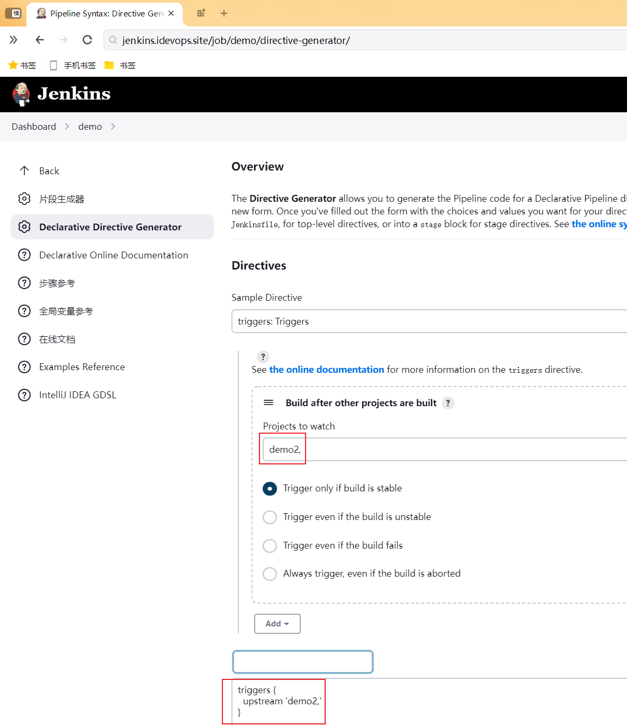Viewport: 627px width, 726px height.
Task: Click the browser forward arrow
Action: [64, 40]
